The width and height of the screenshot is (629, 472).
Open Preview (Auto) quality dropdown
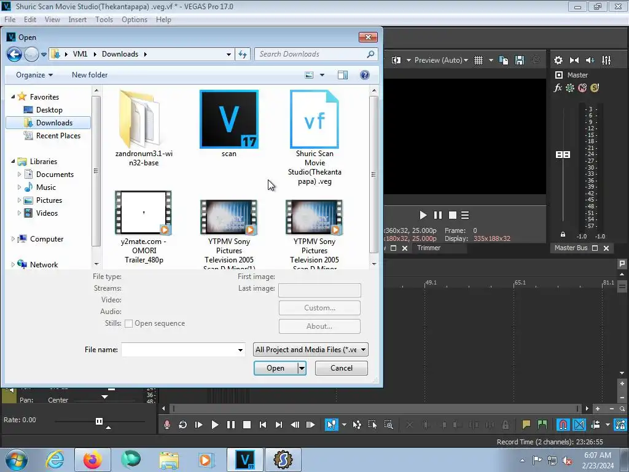[x=441, y=60]
